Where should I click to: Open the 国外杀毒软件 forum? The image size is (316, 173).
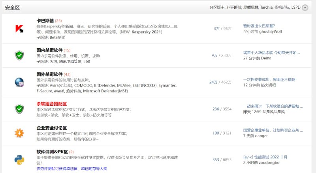[50, 74]
